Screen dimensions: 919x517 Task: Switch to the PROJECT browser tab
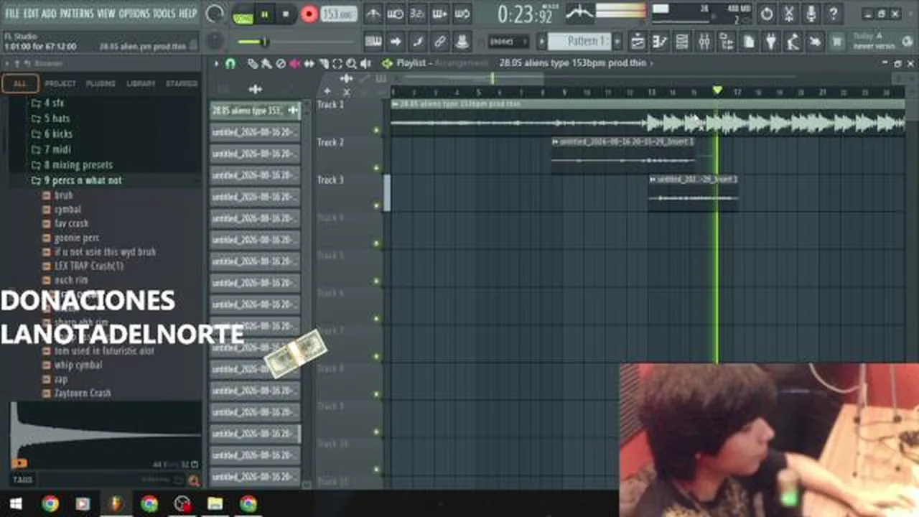click(x=60, y=83)
